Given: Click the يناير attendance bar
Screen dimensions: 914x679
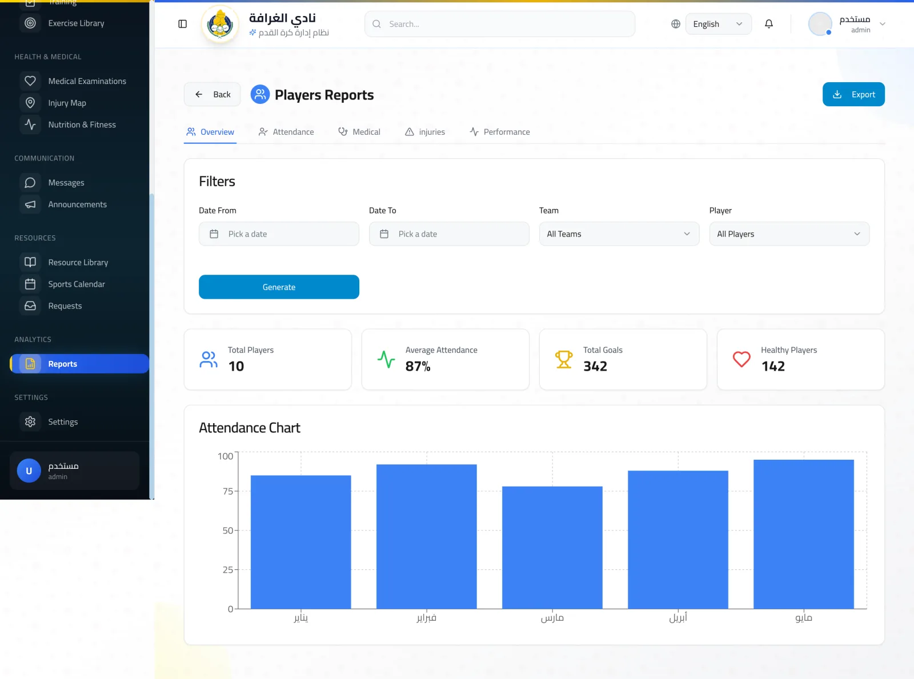Looking at the screenshot, I should [x=301, y=542].
